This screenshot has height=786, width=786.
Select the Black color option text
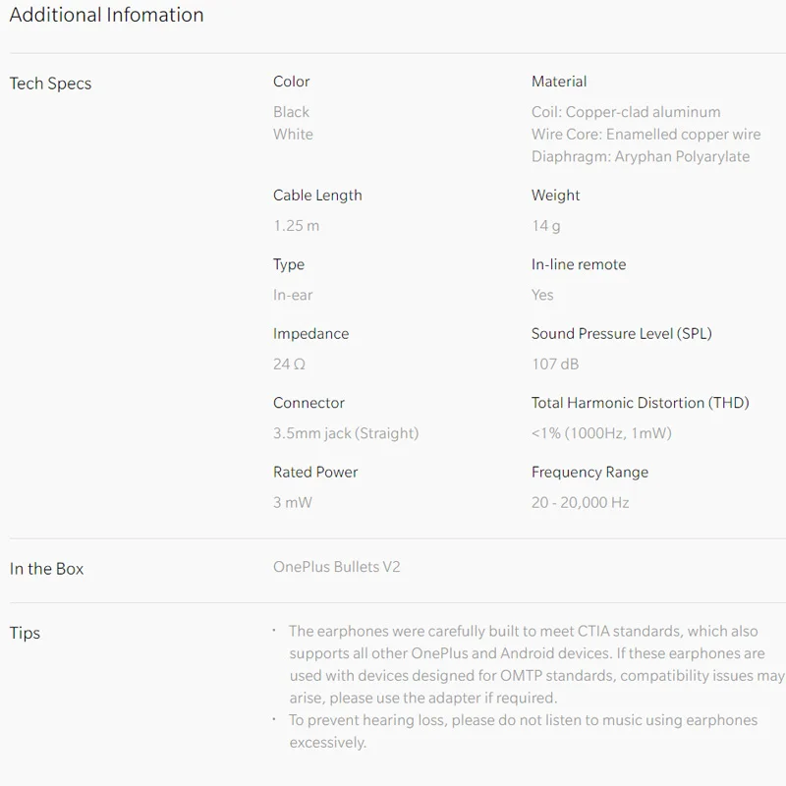click(291, 112)
